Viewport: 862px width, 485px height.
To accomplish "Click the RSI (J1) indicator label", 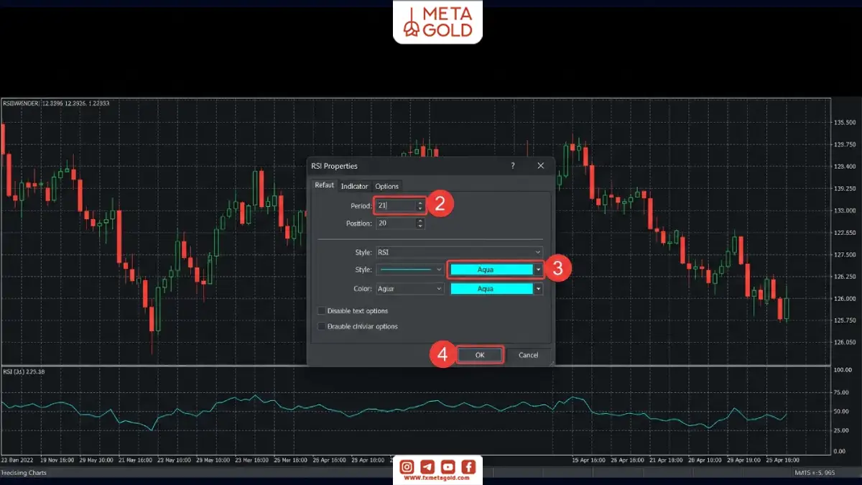I will point(24,371).
